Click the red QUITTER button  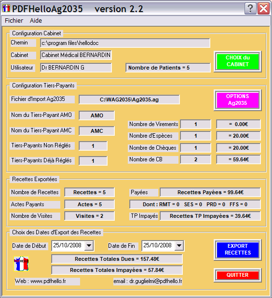pyautogui.click(x=238, y=275)
